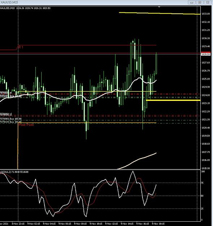Click the XAUUSD,M15 window title text

[9, 2]
